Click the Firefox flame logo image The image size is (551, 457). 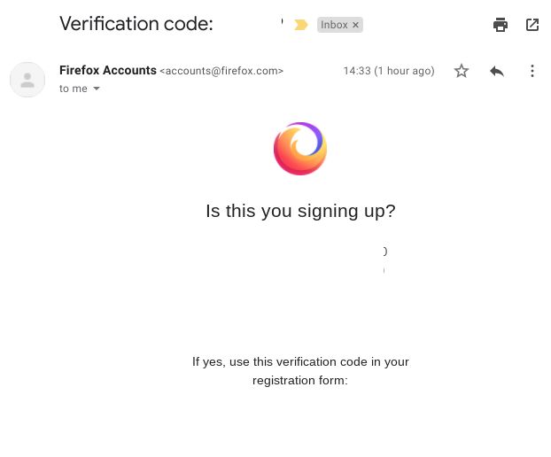(x=300, y=148)
